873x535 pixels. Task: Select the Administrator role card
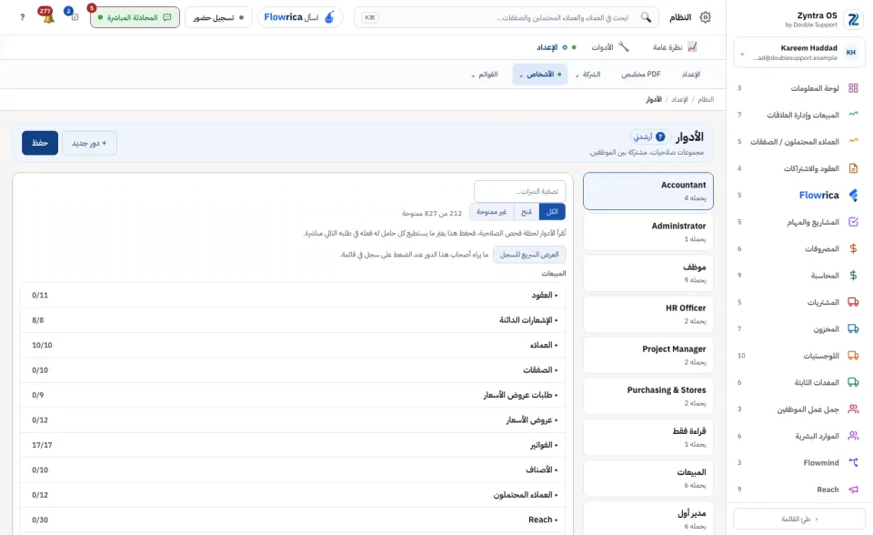click(x=648, y=232)
